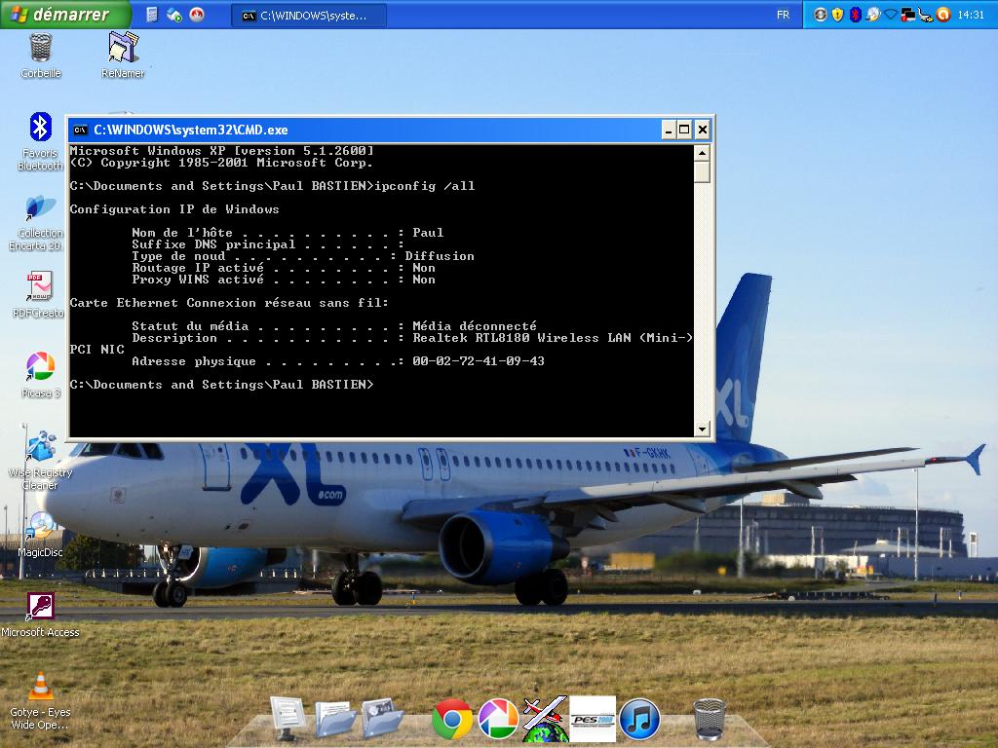Open the démarrer start menu
Screen dimensions: 998x748
pos(65,15)
